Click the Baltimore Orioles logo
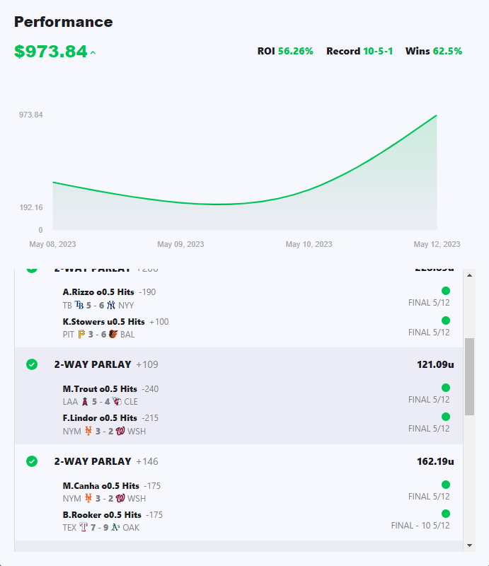The height and width of the screenshot is (566, 489). (113, 334)
